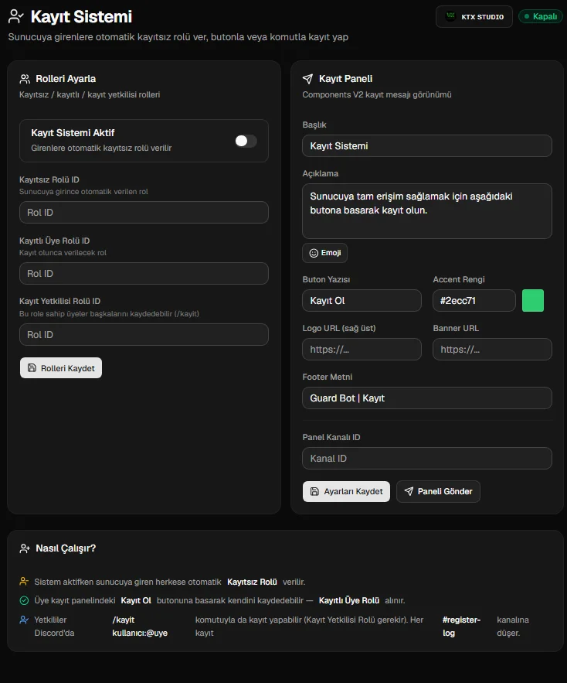
Task: Focus the Banner URL input field
Action: coord(493,350)
